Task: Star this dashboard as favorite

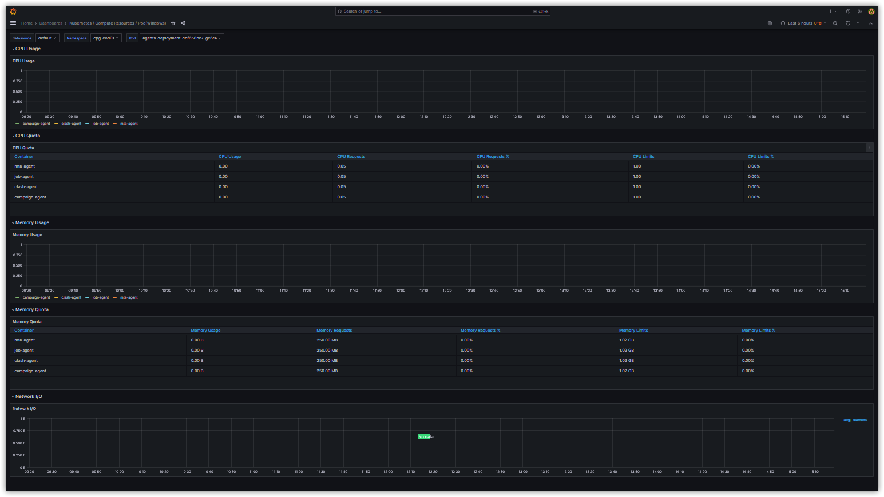Action: click(173, 23)
